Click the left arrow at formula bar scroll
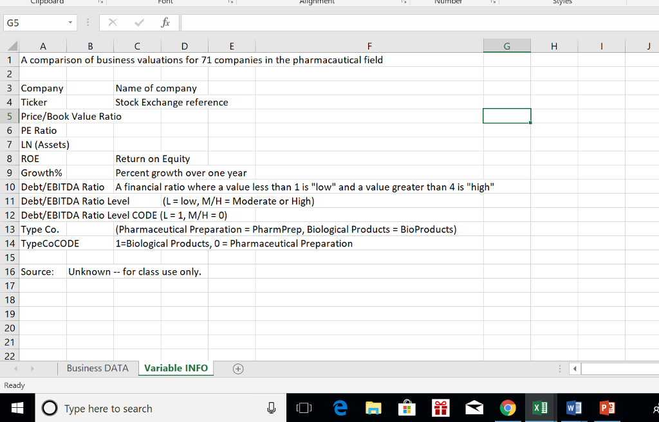 (x=575, y=368)
